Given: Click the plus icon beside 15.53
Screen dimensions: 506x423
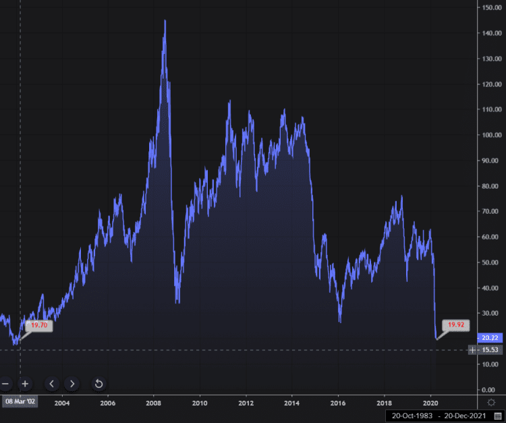Looking at the screenshot, I should pyautogui.click(x=472, y=349).
